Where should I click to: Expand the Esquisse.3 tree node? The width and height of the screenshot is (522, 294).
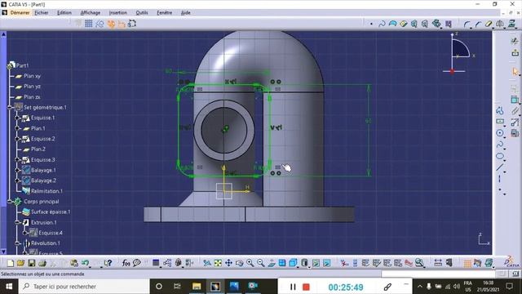(17, 160)
